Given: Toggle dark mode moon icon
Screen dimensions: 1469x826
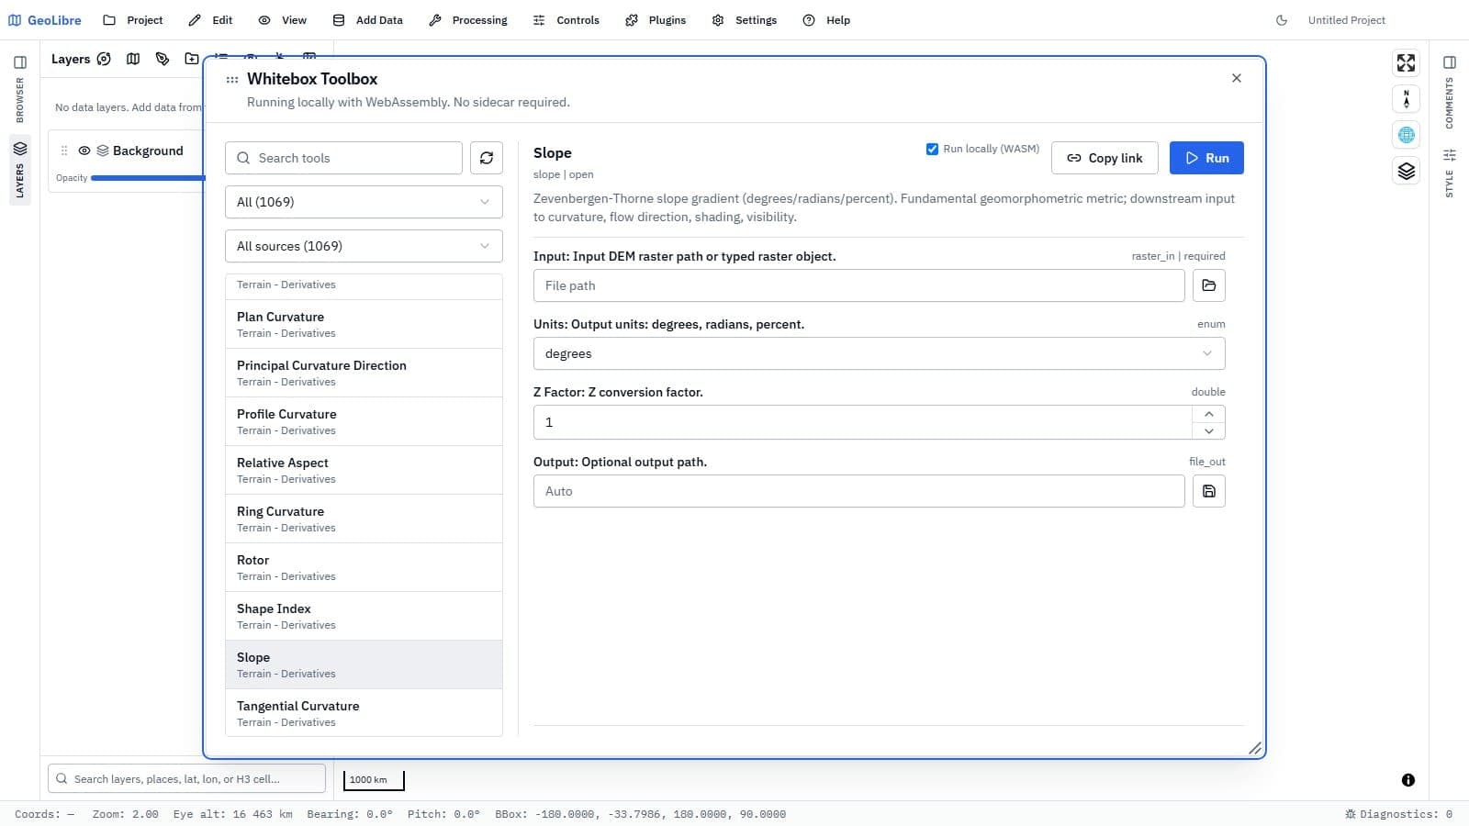Looking at the screenshot, I should click(x=1282, y=20).
